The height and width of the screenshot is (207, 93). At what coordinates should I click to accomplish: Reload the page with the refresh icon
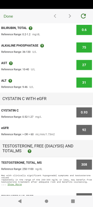click(x=83, y=16)
